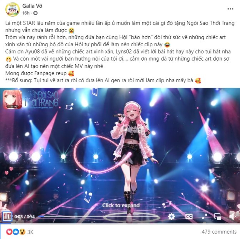Toggle closed captions CC button
Viewport: 240px width, 239px height.
[x=189, y=217]
